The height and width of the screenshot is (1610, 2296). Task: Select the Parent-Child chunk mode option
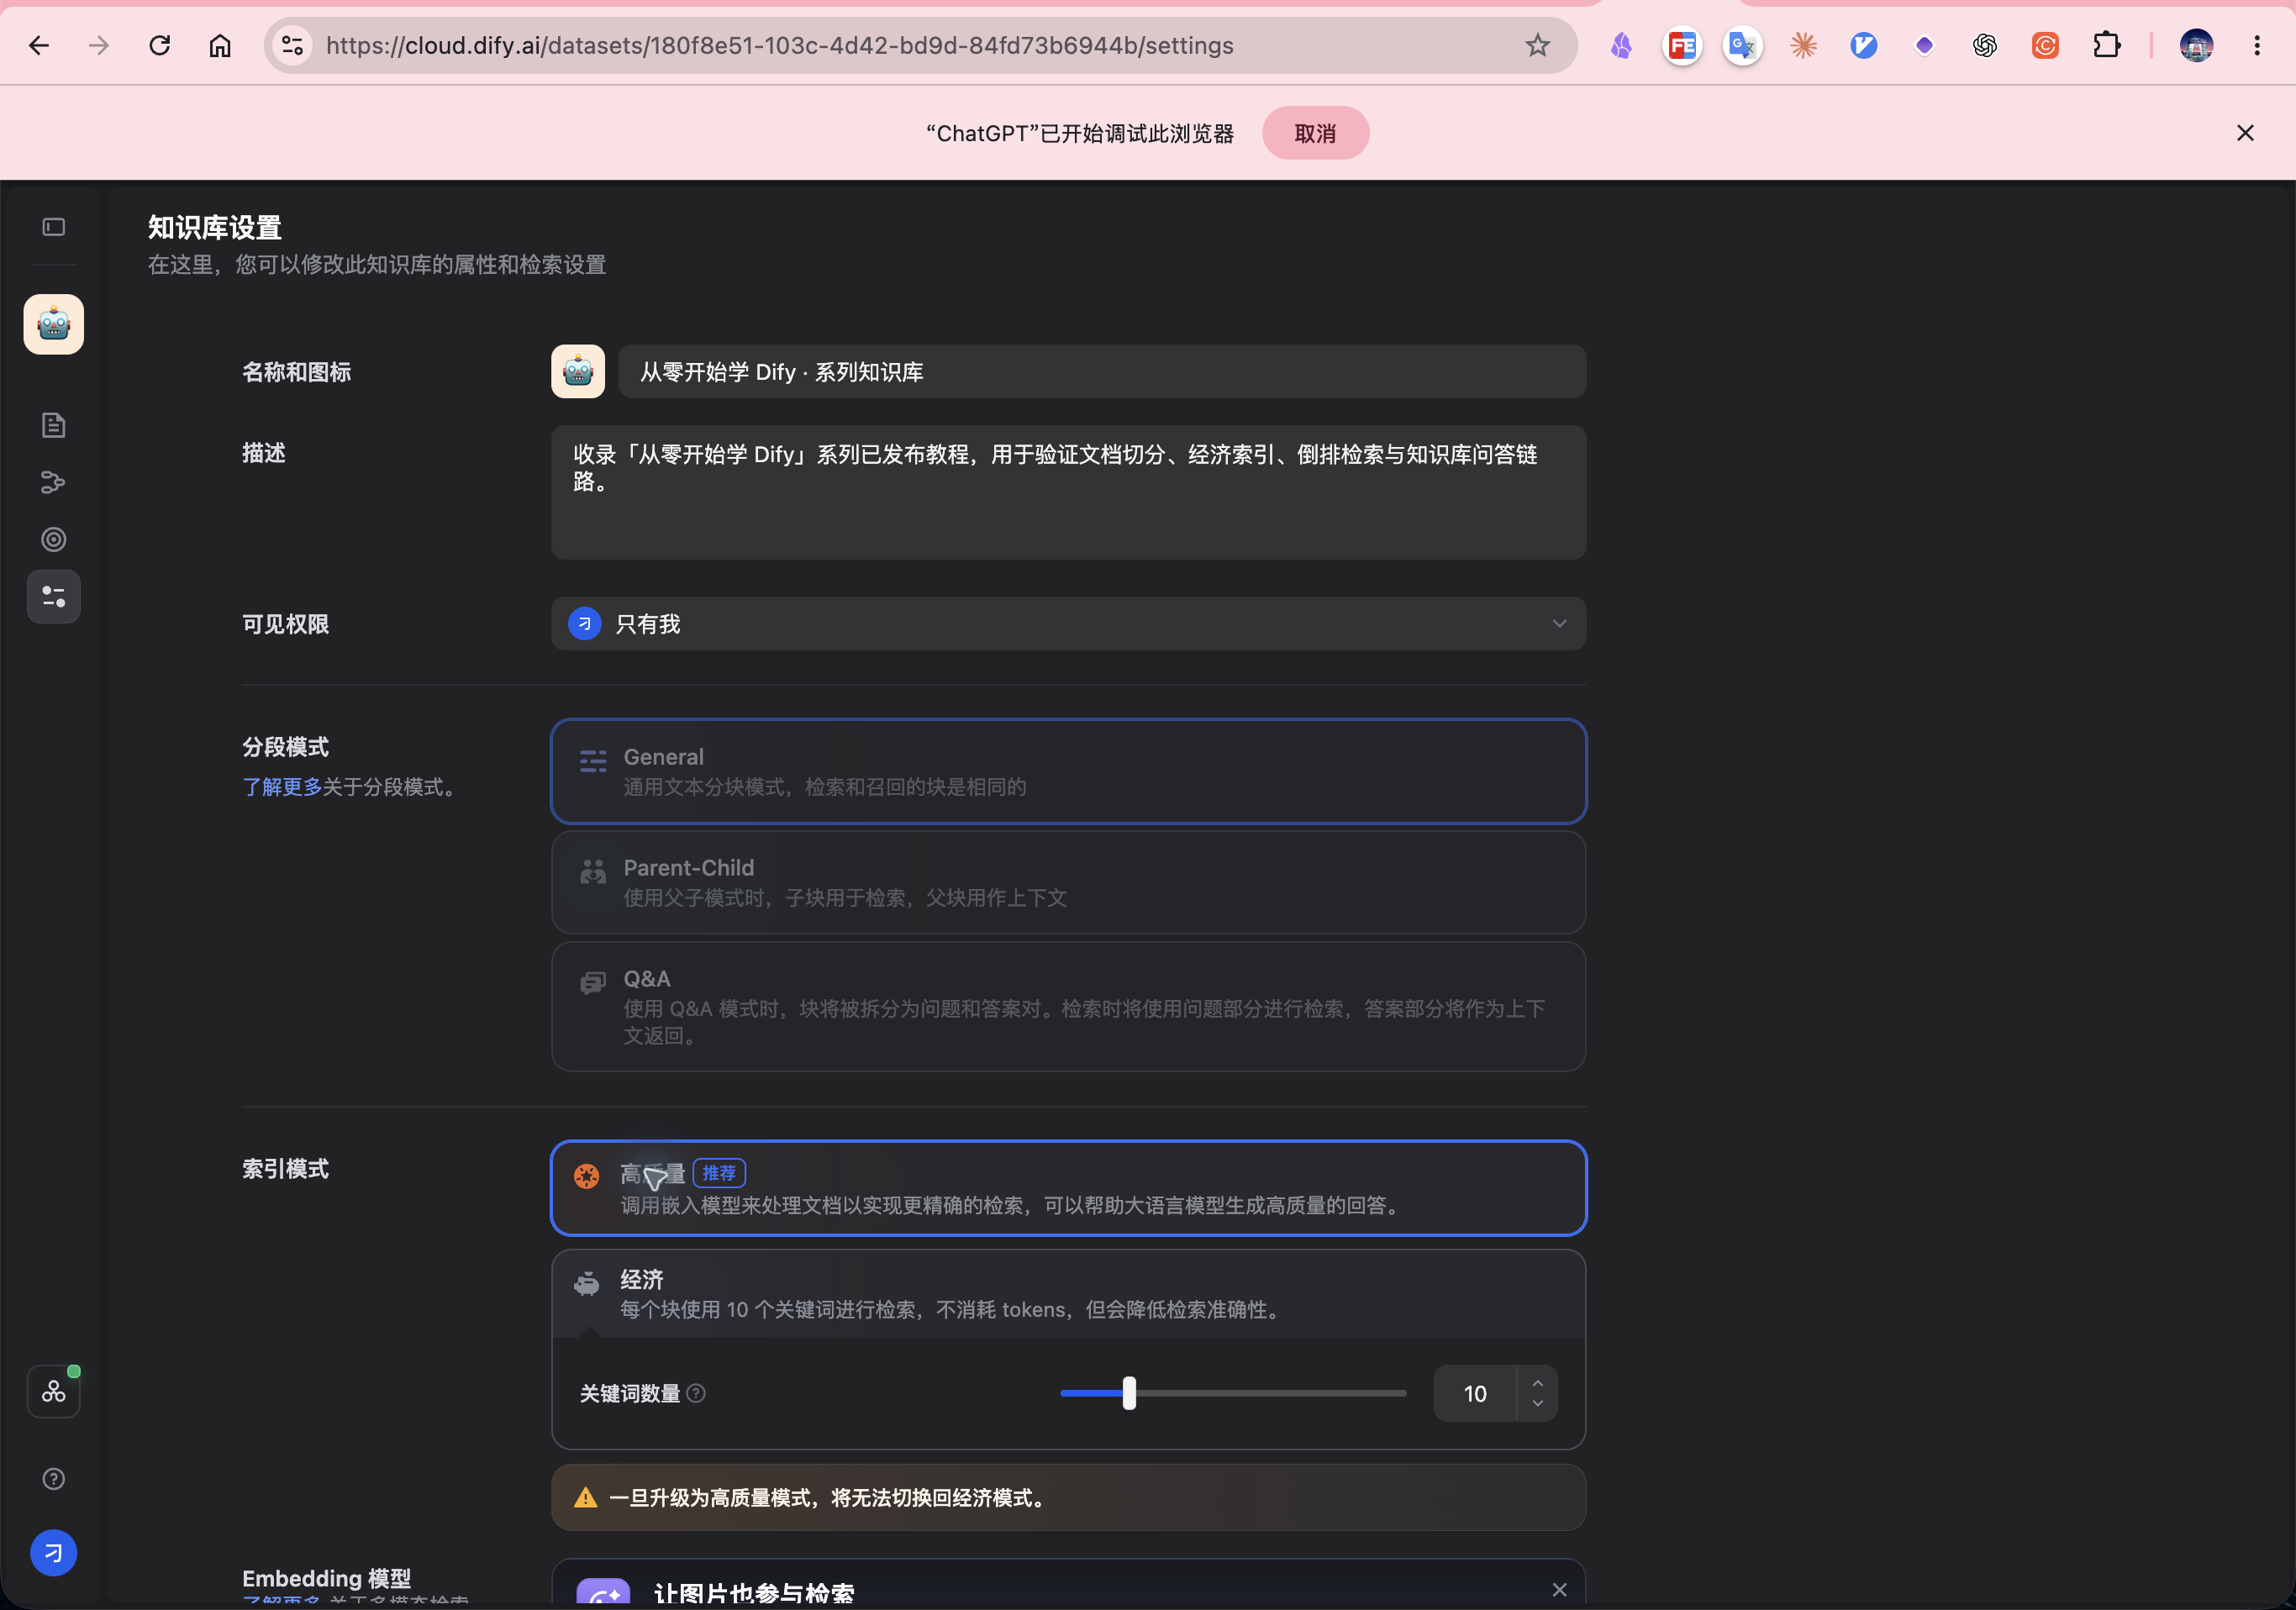pyautogui.click(x=1068, y=882)
